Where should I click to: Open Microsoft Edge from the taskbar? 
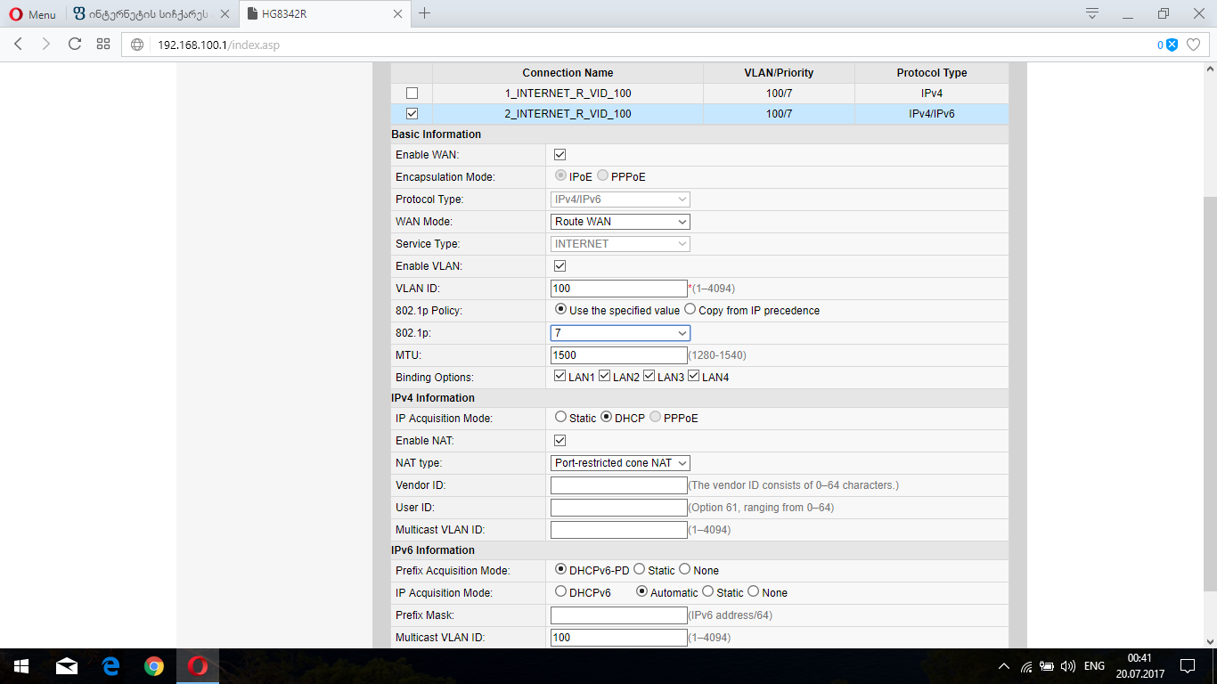(x=110, y=666)
